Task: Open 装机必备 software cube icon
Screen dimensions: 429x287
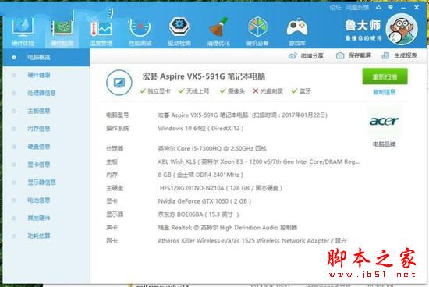Action: (x=257, y=31)
